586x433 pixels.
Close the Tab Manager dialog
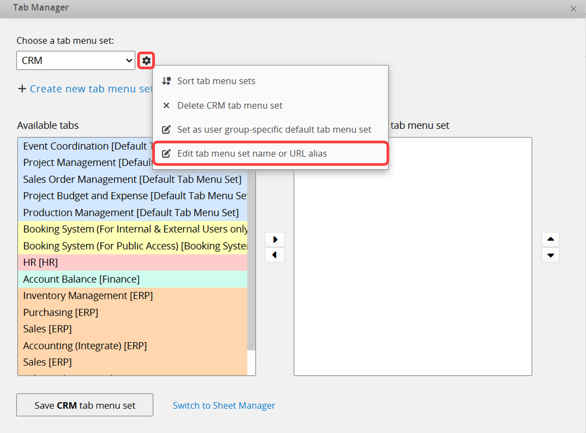[573, 9]
